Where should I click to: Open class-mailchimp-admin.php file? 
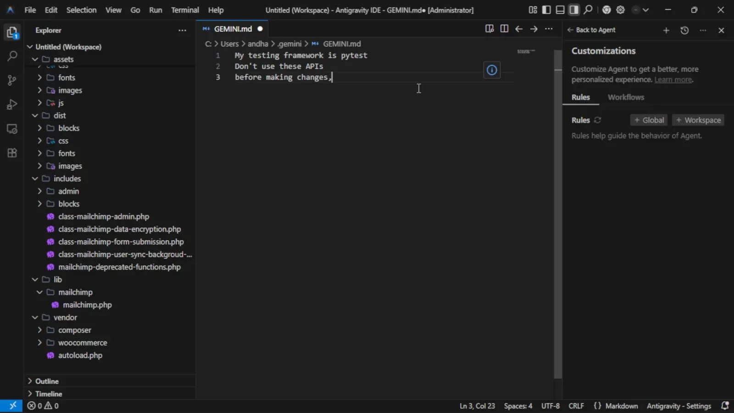coord(104,217)
